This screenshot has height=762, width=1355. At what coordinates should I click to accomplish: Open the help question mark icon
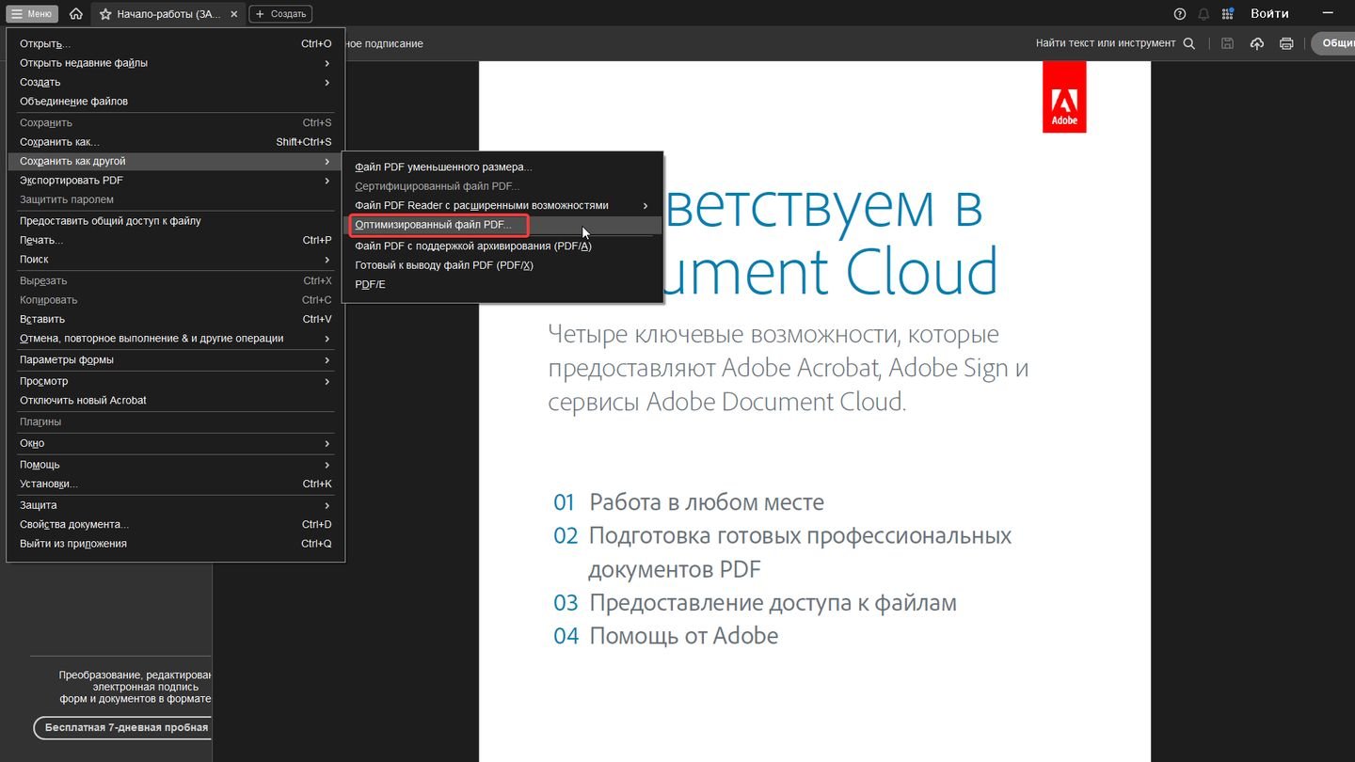tap(1180, 14)
